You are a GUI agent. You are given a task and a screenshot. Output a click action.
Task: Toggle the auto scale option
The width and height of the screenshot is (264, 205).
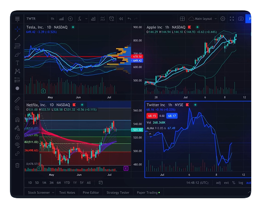pos(249,183)
